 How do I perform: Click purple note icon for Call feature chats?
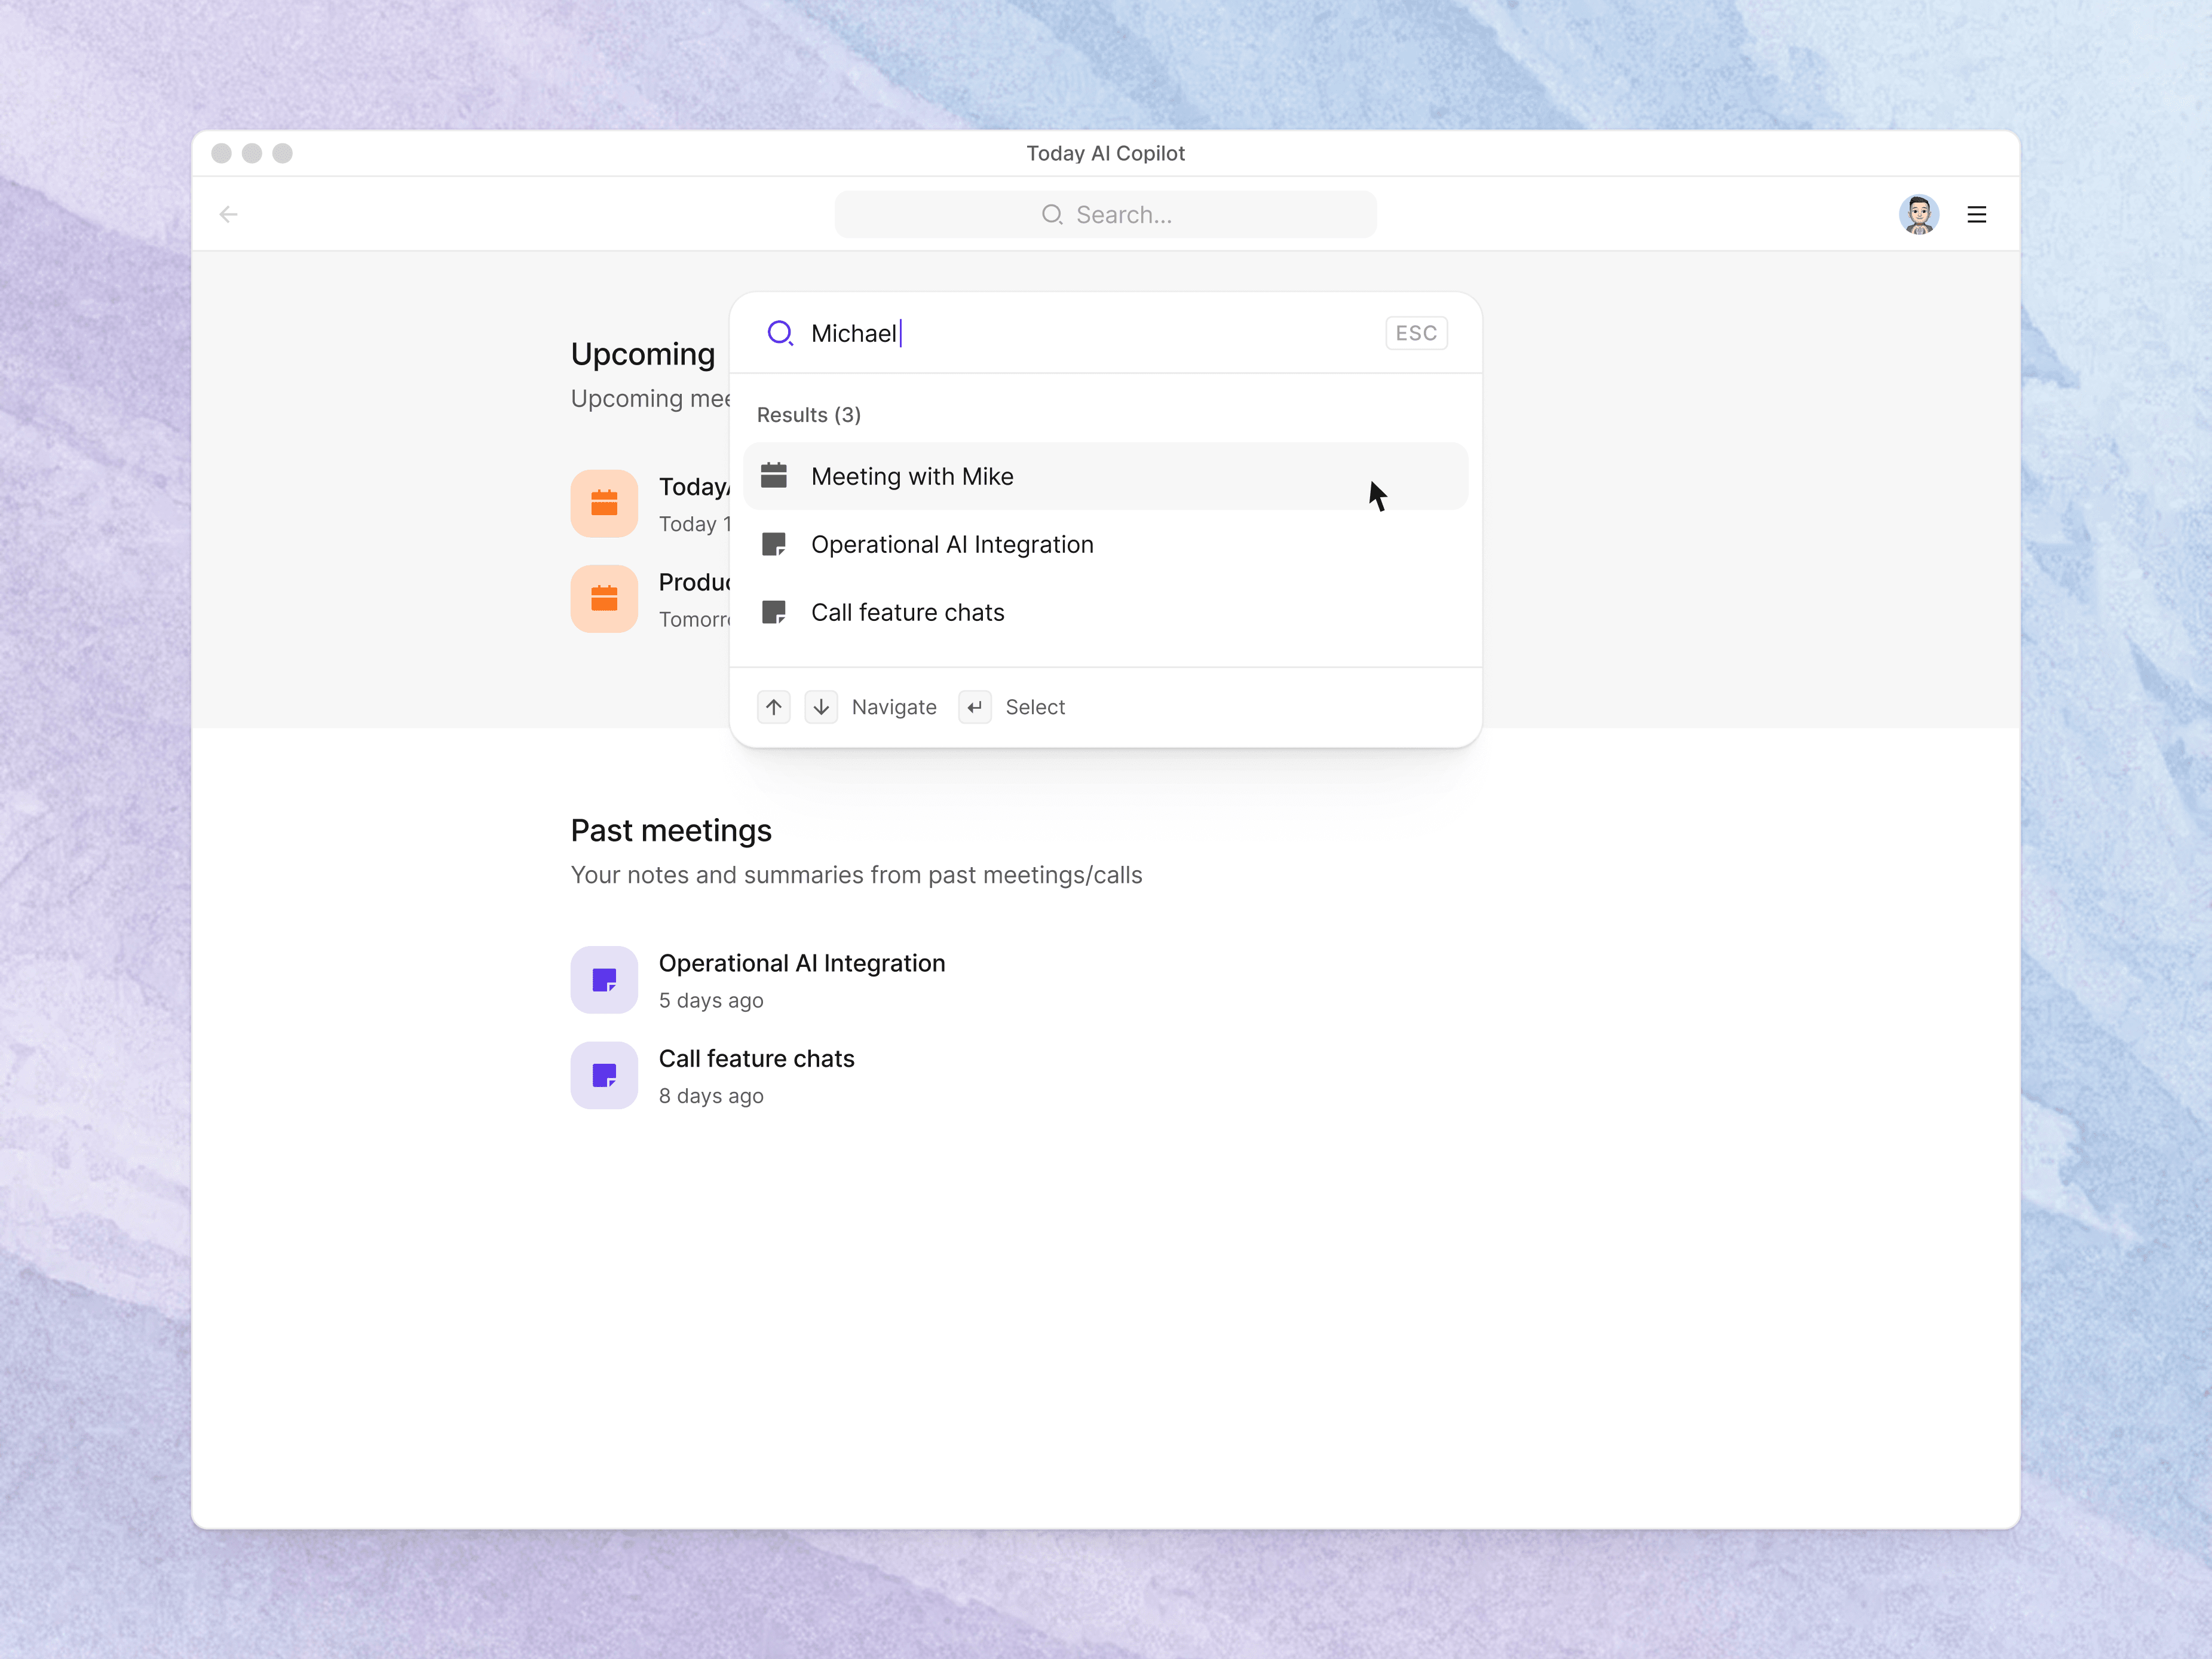pyautogui.click(x=604, y=1075)
